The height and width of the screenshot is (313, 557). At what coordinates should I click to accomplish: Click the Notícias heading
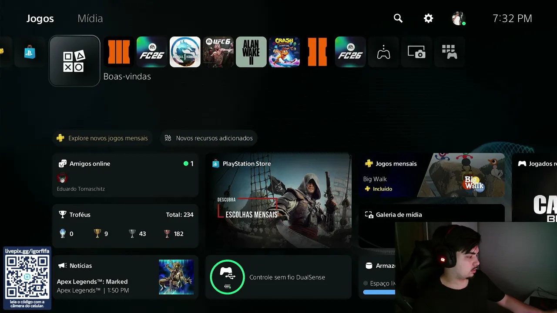coord(81,266)
